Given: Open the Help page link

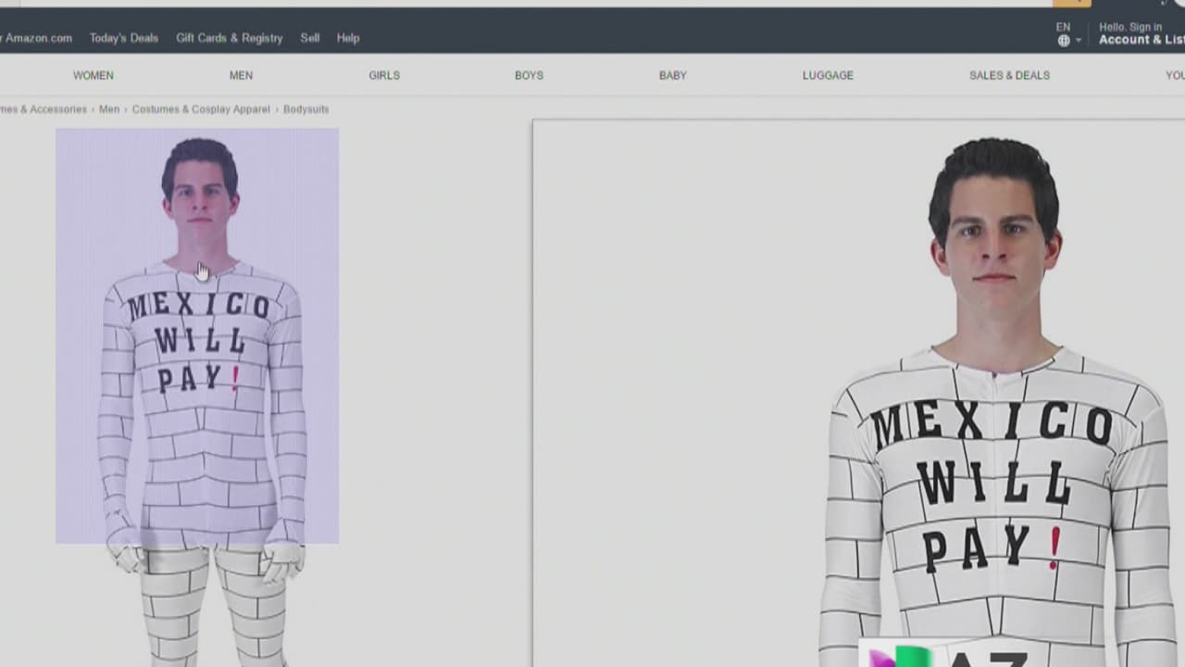Looking at the screenshot, I should 348,38.
